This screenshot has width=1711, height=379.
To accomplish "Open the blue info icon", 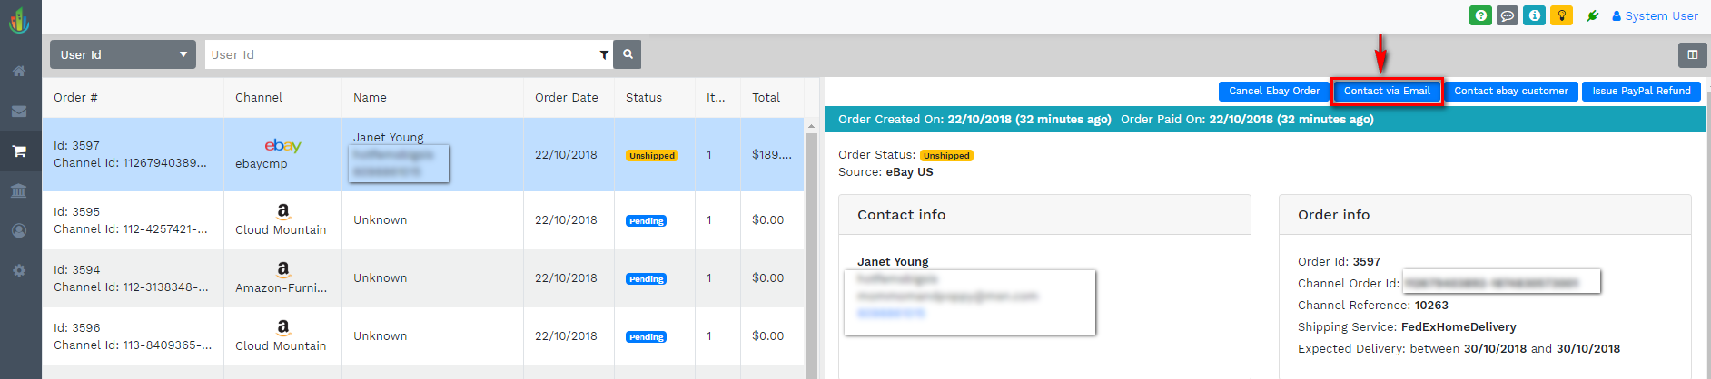I will click(1534, 15).
